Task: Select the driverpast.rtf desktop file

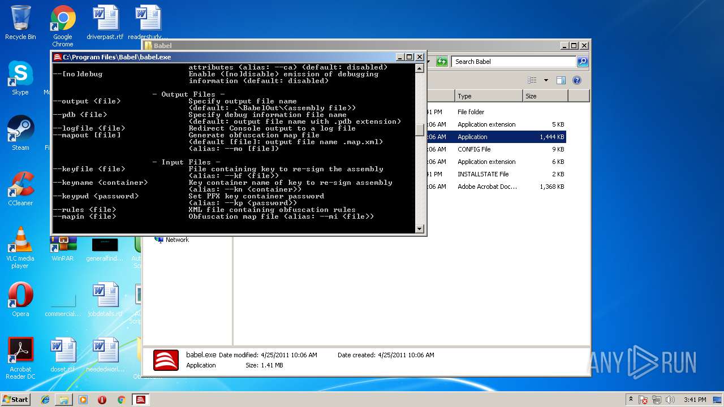Action: pyautogui.click(x=105, y=23)
